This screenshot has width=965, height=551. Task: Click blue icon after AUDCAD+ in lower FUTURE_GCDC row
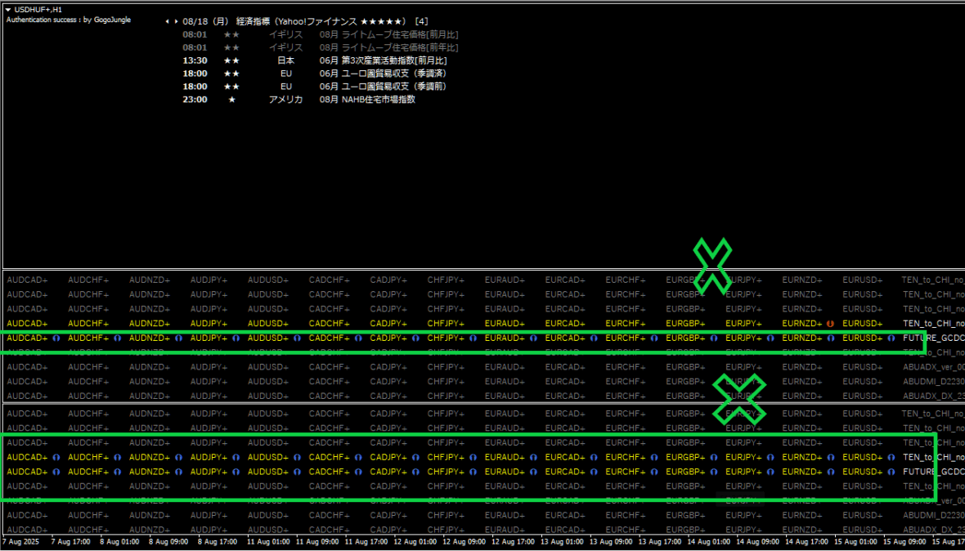click(56, 472)
